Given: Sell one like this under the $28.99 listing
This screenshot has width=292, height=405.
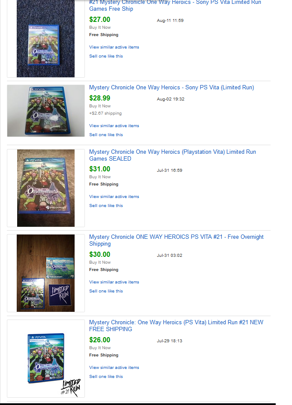Looking at the screenshot, I should (106, 134).
